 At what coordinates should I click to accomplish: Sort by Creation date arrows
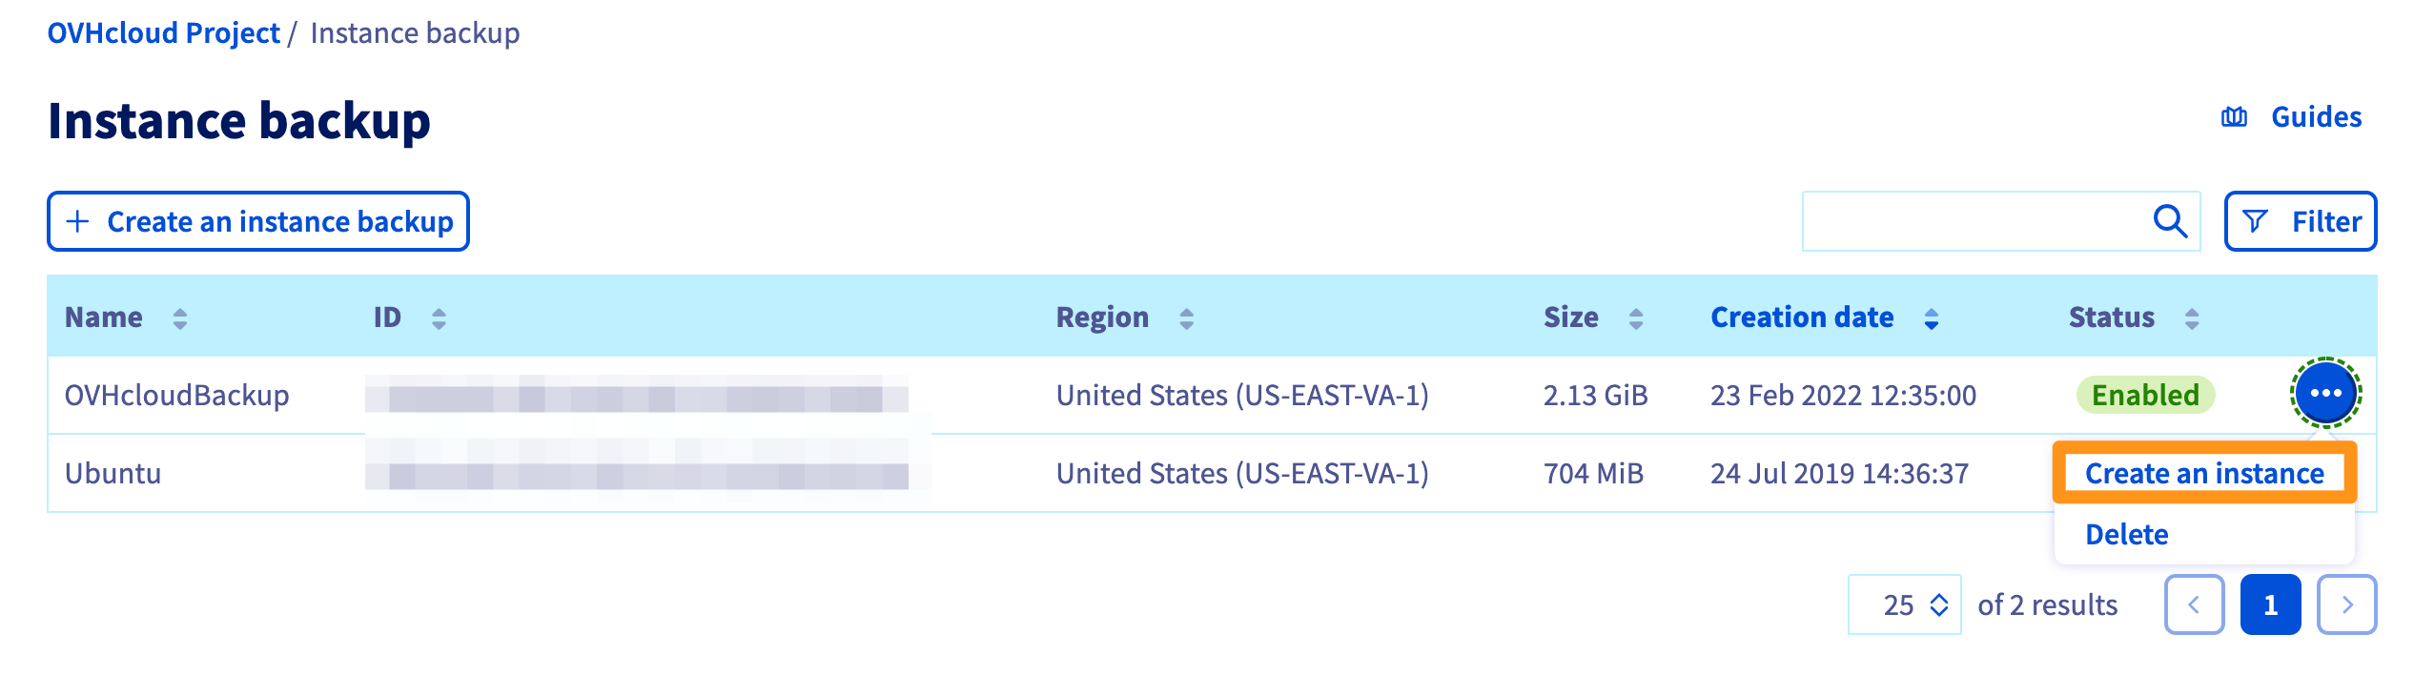[x=1932, y=318]
